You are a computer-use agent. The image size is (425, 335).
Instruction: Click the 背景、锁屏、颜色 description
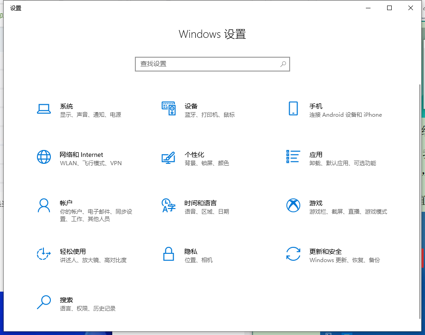click(207, 163)
